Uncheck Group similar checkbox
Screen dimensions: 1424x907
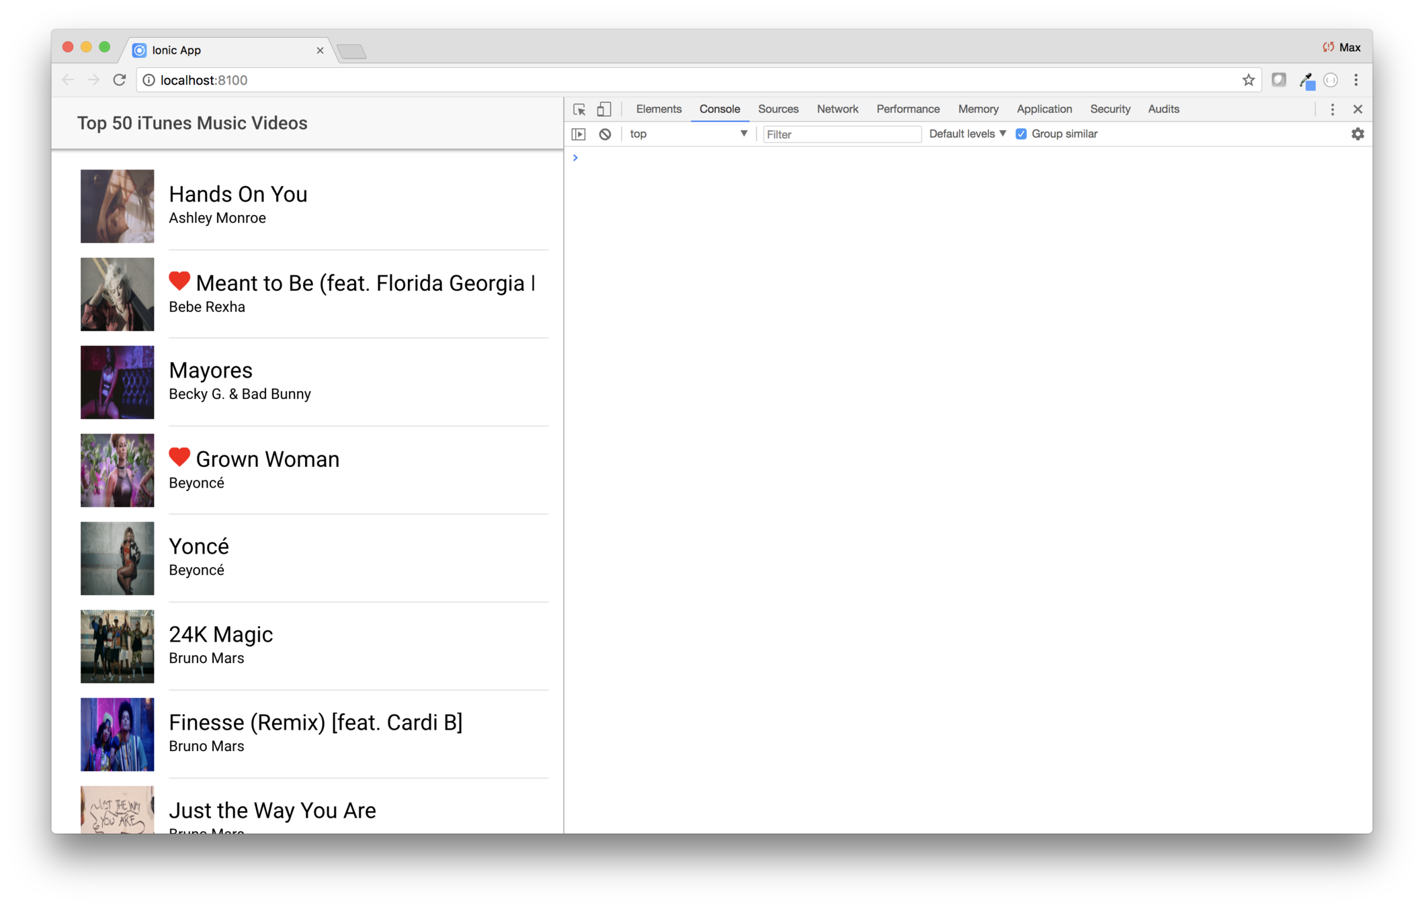coord(1021,134)
